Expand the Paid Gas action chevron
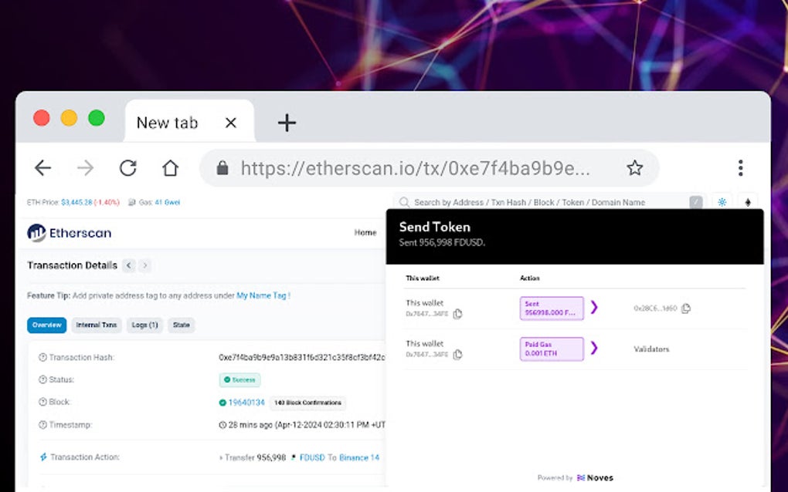 pyautogui.click(x=594, y=346)
